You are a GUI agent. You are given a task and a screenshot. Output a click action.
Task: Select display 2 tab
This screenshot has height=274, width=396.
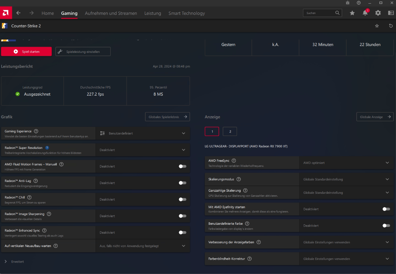[x=230, y=132]
